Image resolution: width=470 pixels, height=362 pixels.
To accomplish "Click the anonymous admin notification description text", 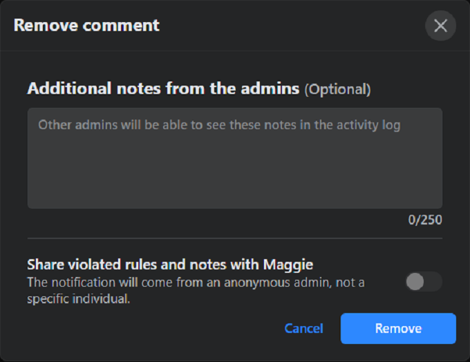I will coord(196,290).
